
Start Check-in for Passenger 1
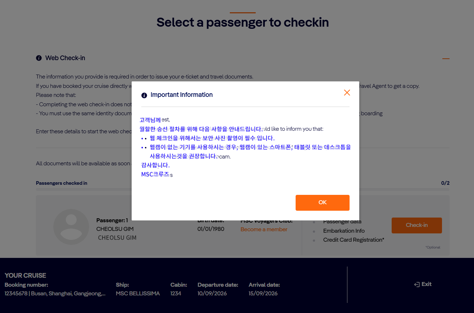click(x=416, y=225)
